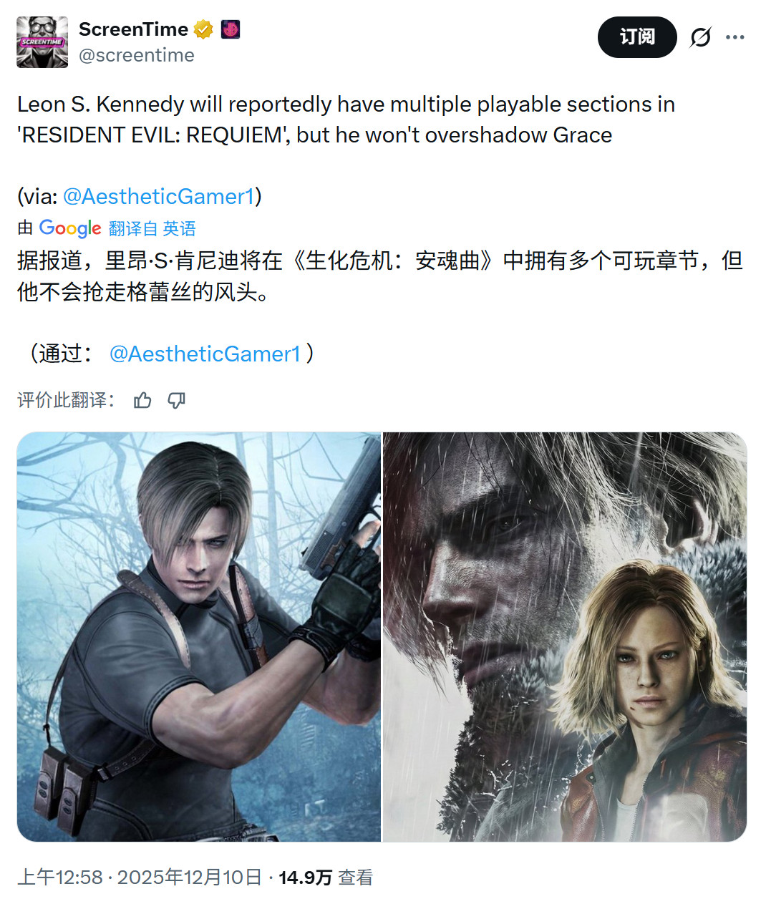
Task: Click the ScreenTime display name
Action: pos(133,29)
